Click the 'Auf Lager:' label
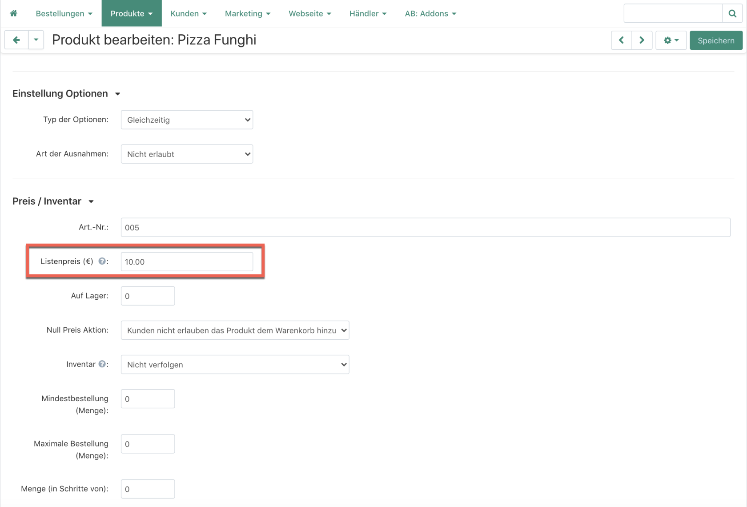747x507 pixels. point(89,296)
